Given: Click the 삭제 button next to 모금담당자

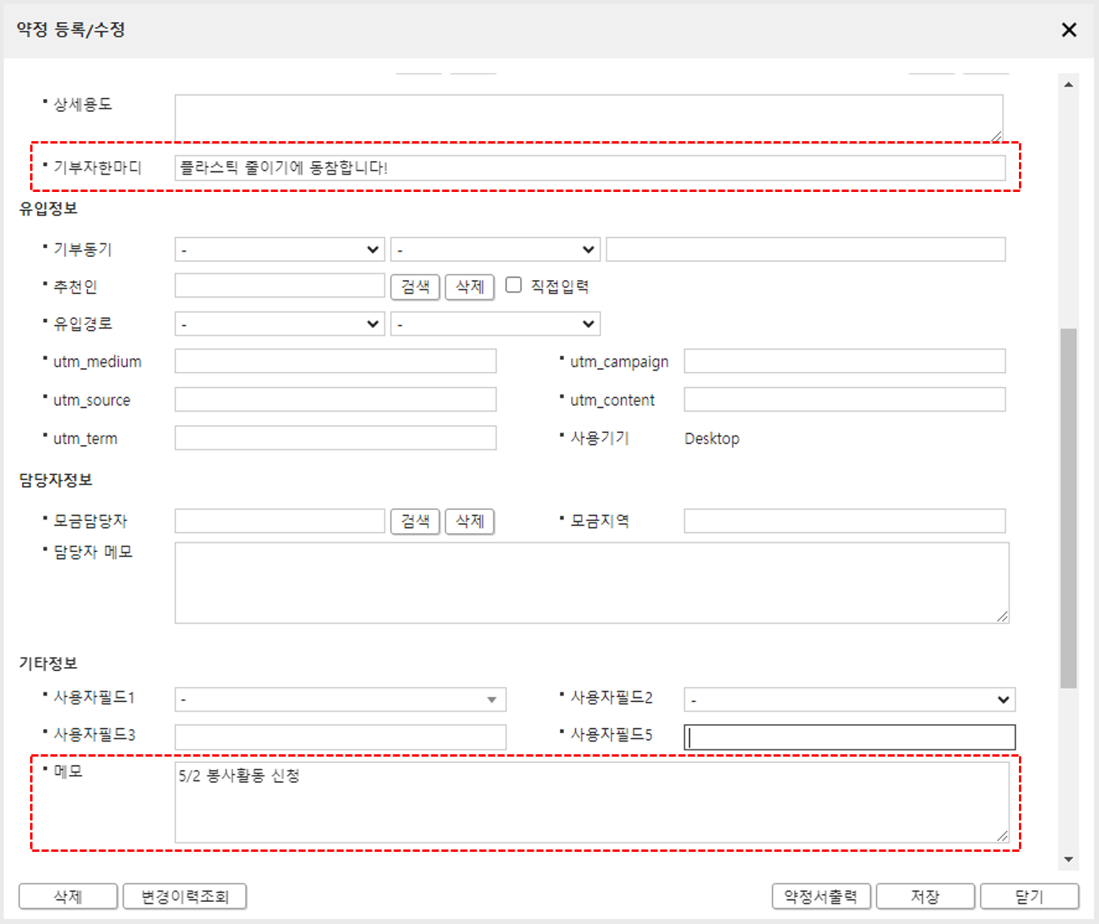Looking at the screenshot, I should pos(469,521).
